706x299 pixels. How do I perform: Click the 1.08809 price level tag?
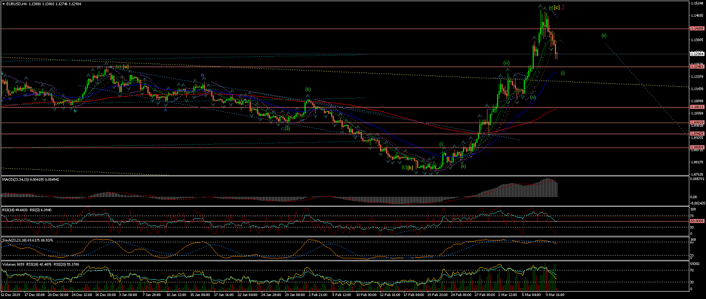coord(696,148)
